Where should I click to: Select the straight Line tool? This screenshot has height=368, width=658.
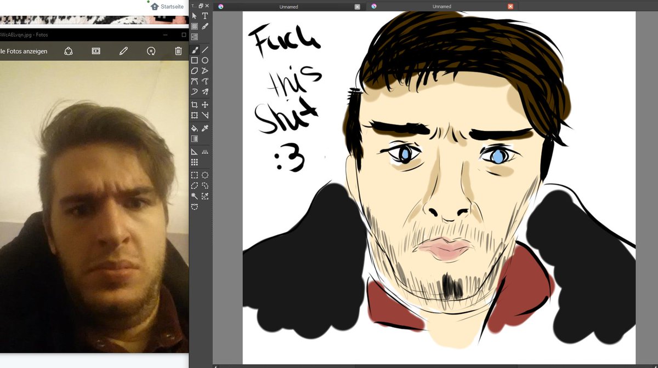(x=205, y=50)
